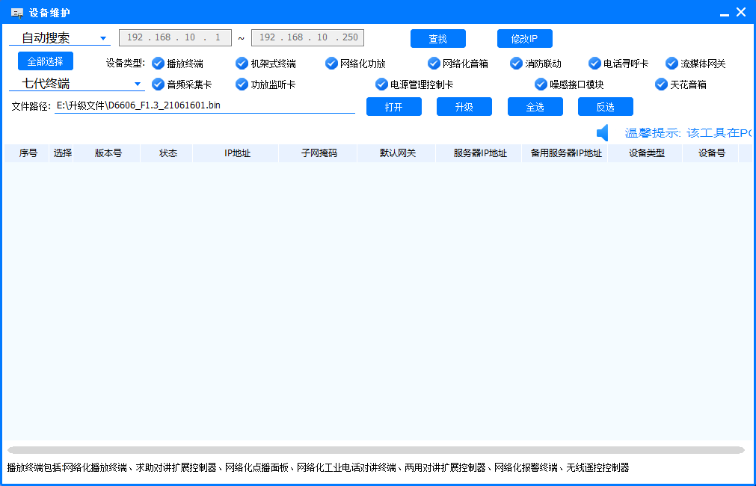Screen dimensions: 756x486
Task: Disable the 网络化音箱 checkbox
Action: coord(434,63)
